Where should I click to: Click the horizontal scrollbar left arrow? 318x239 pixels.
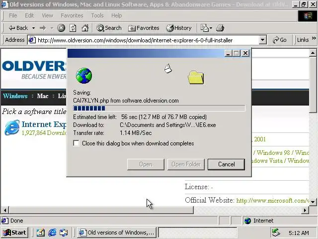5,210
